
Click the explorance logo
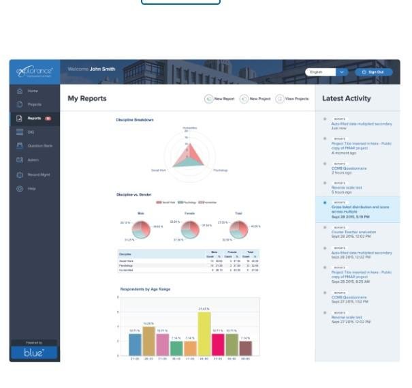click(35, 72)
